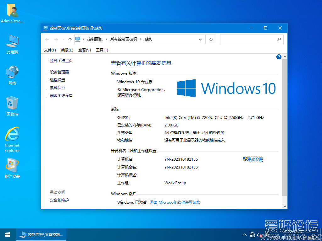The height and width of the screenshot is (241, 322).
Task: Click the scrollbar down arrow
Action: pos(285,206)
